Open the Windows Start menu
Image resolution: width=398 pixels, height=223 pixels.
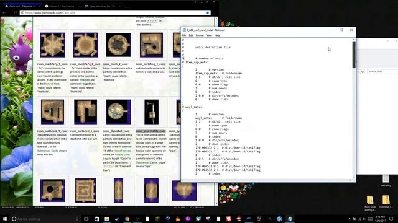4,219
